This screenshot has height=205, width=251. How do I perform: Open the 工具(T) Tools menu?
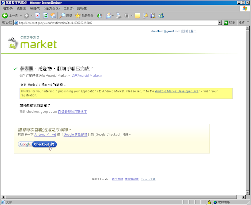[68, 8]
